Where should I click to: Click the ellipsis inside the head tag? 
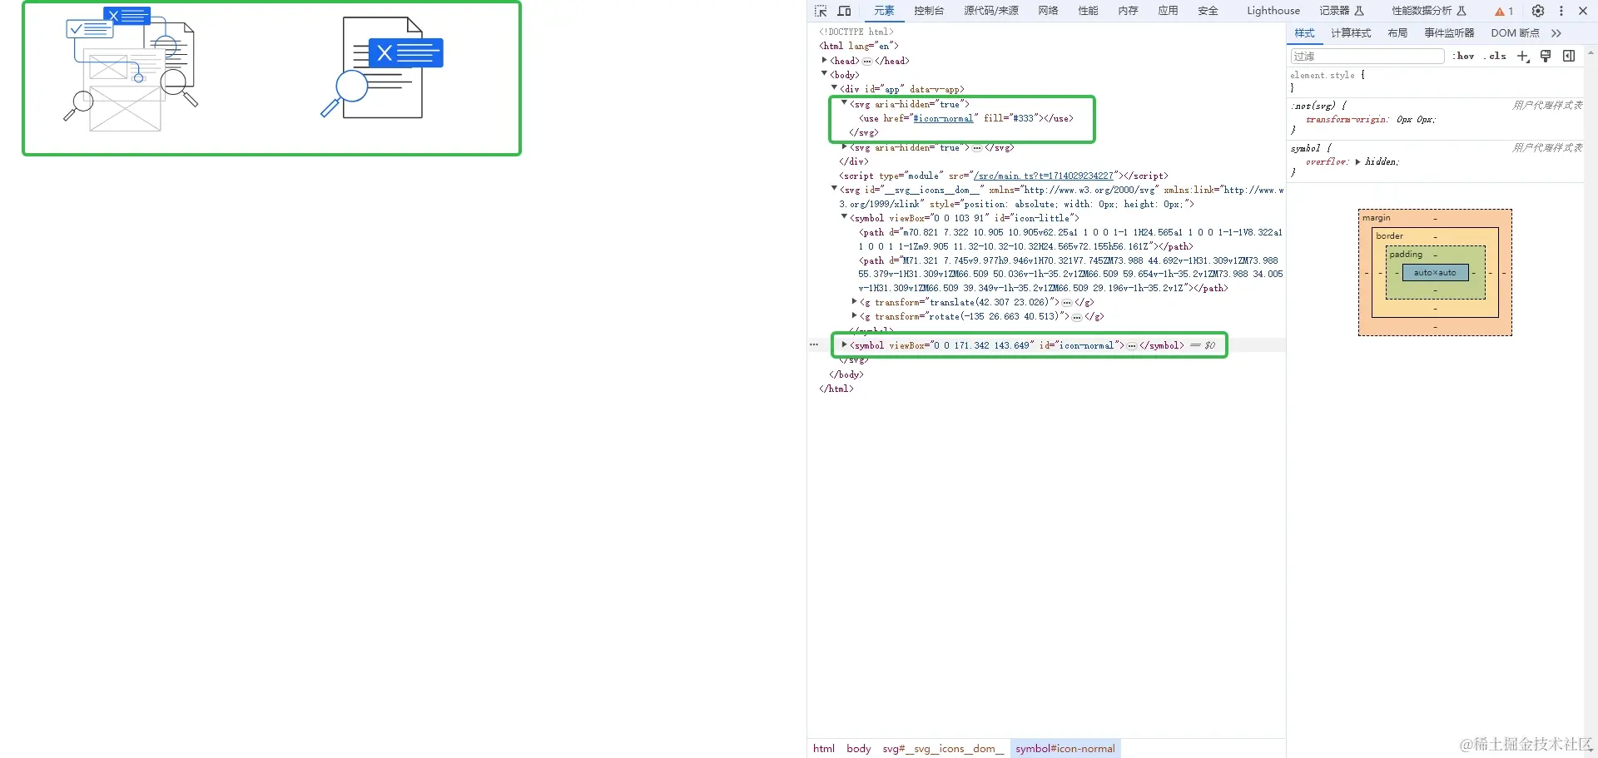tap(867, 61)
